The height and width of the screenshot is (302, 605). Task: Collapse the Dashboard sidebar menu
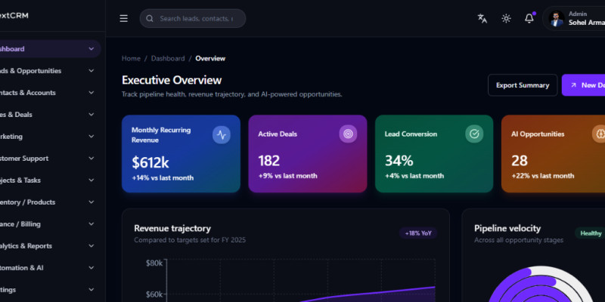[91, 49]
